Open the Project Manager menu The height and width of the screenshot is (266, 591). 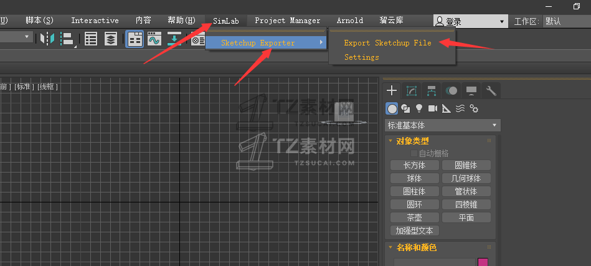tap(288, 21)
